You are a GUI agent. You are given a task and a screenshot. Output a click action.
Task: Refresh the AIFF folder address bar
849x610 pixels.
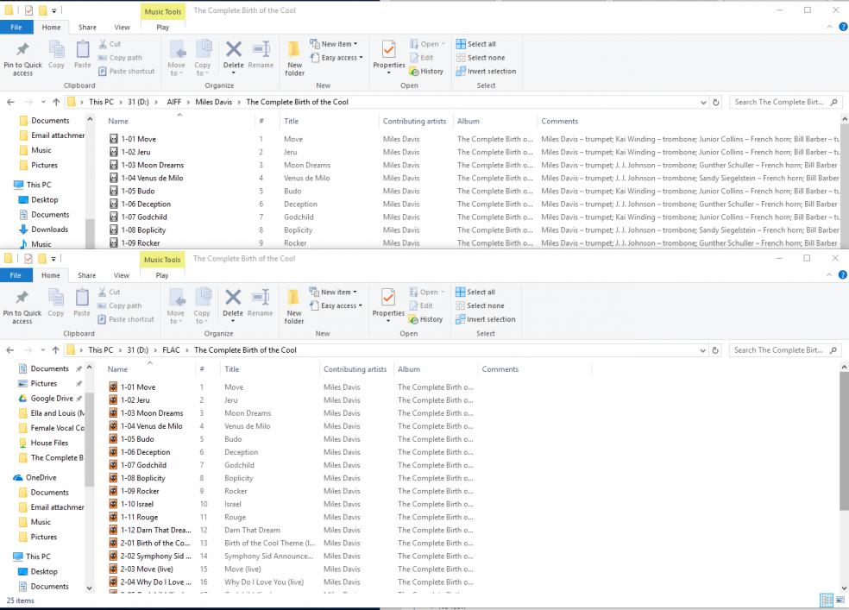[x=715, y=102]
